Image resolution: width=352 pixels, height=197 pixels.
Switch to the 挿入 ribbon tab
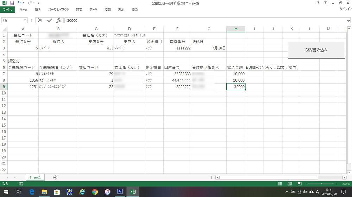pyautogui.click(x=38, y=9)
